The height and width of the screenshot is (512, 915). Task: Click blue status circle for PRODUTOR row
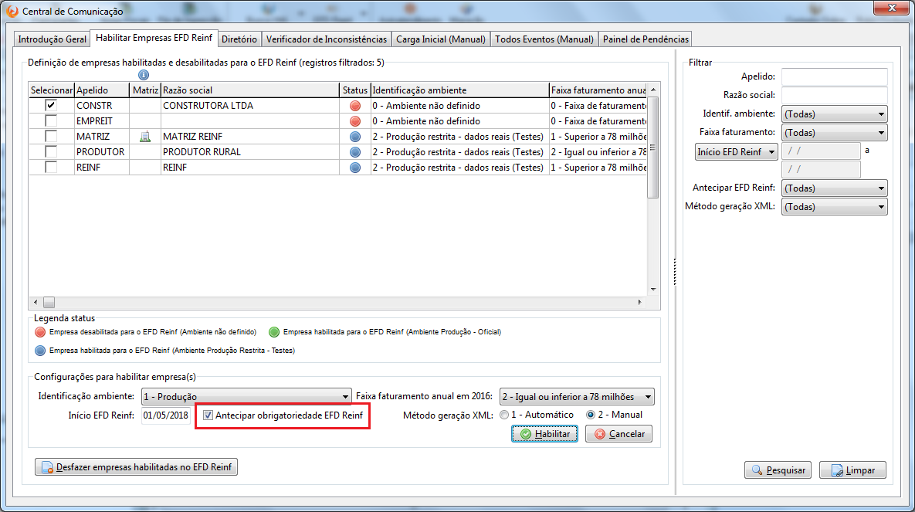355,152
